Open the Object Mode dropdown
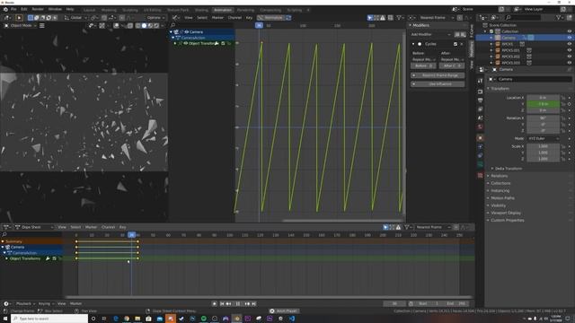This screenshot has height=323, width=575. [21, 26]
